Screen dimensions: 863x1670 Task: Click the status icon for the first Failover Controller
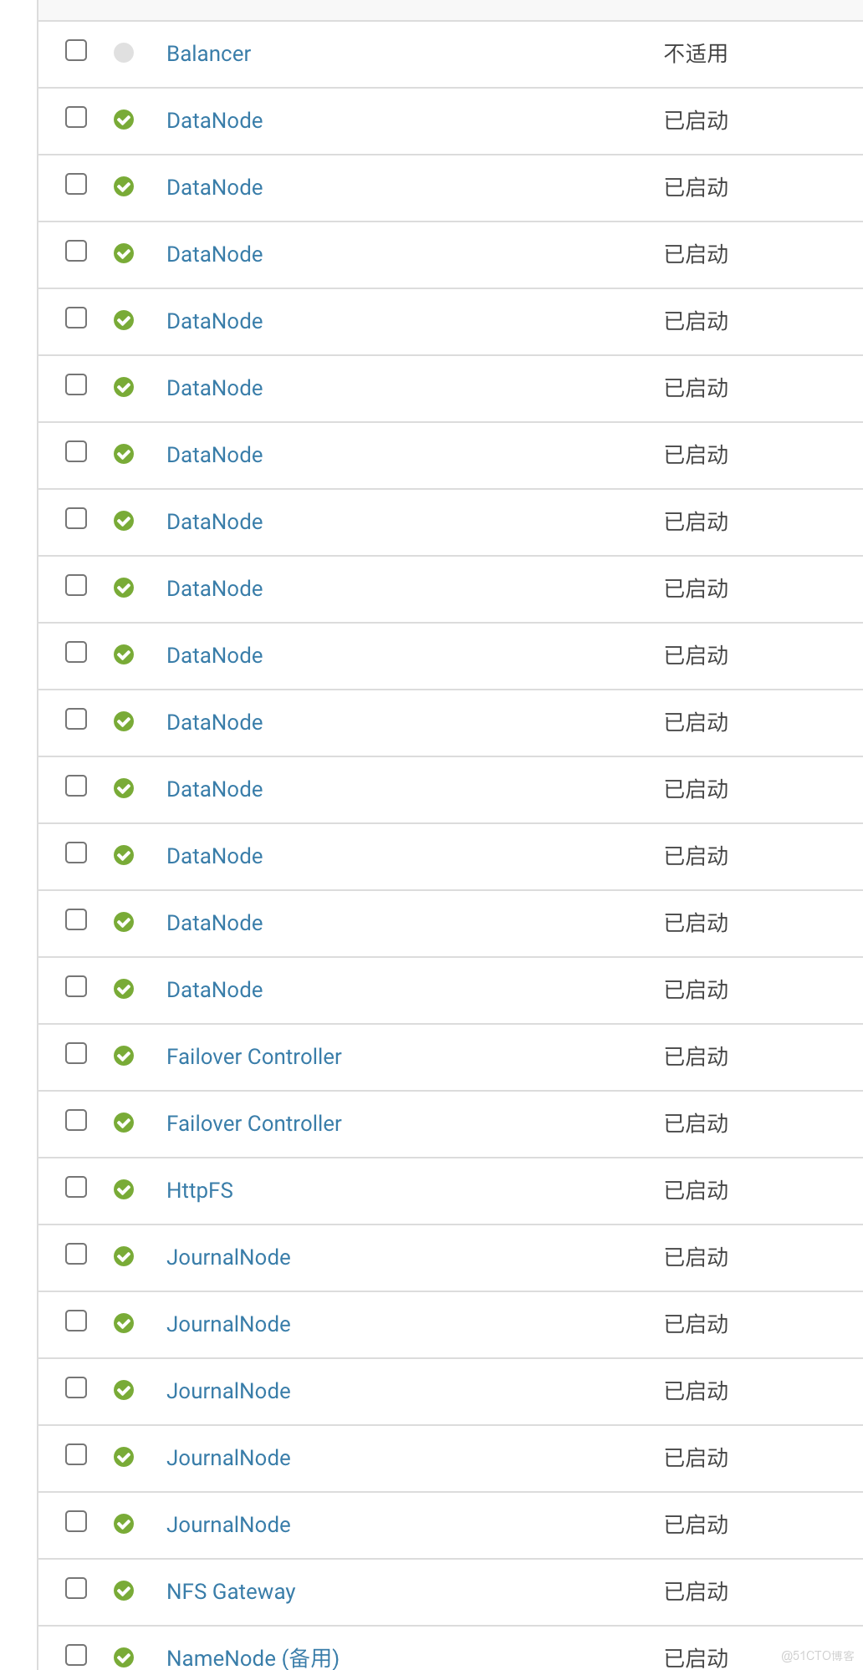[124, 1056]
